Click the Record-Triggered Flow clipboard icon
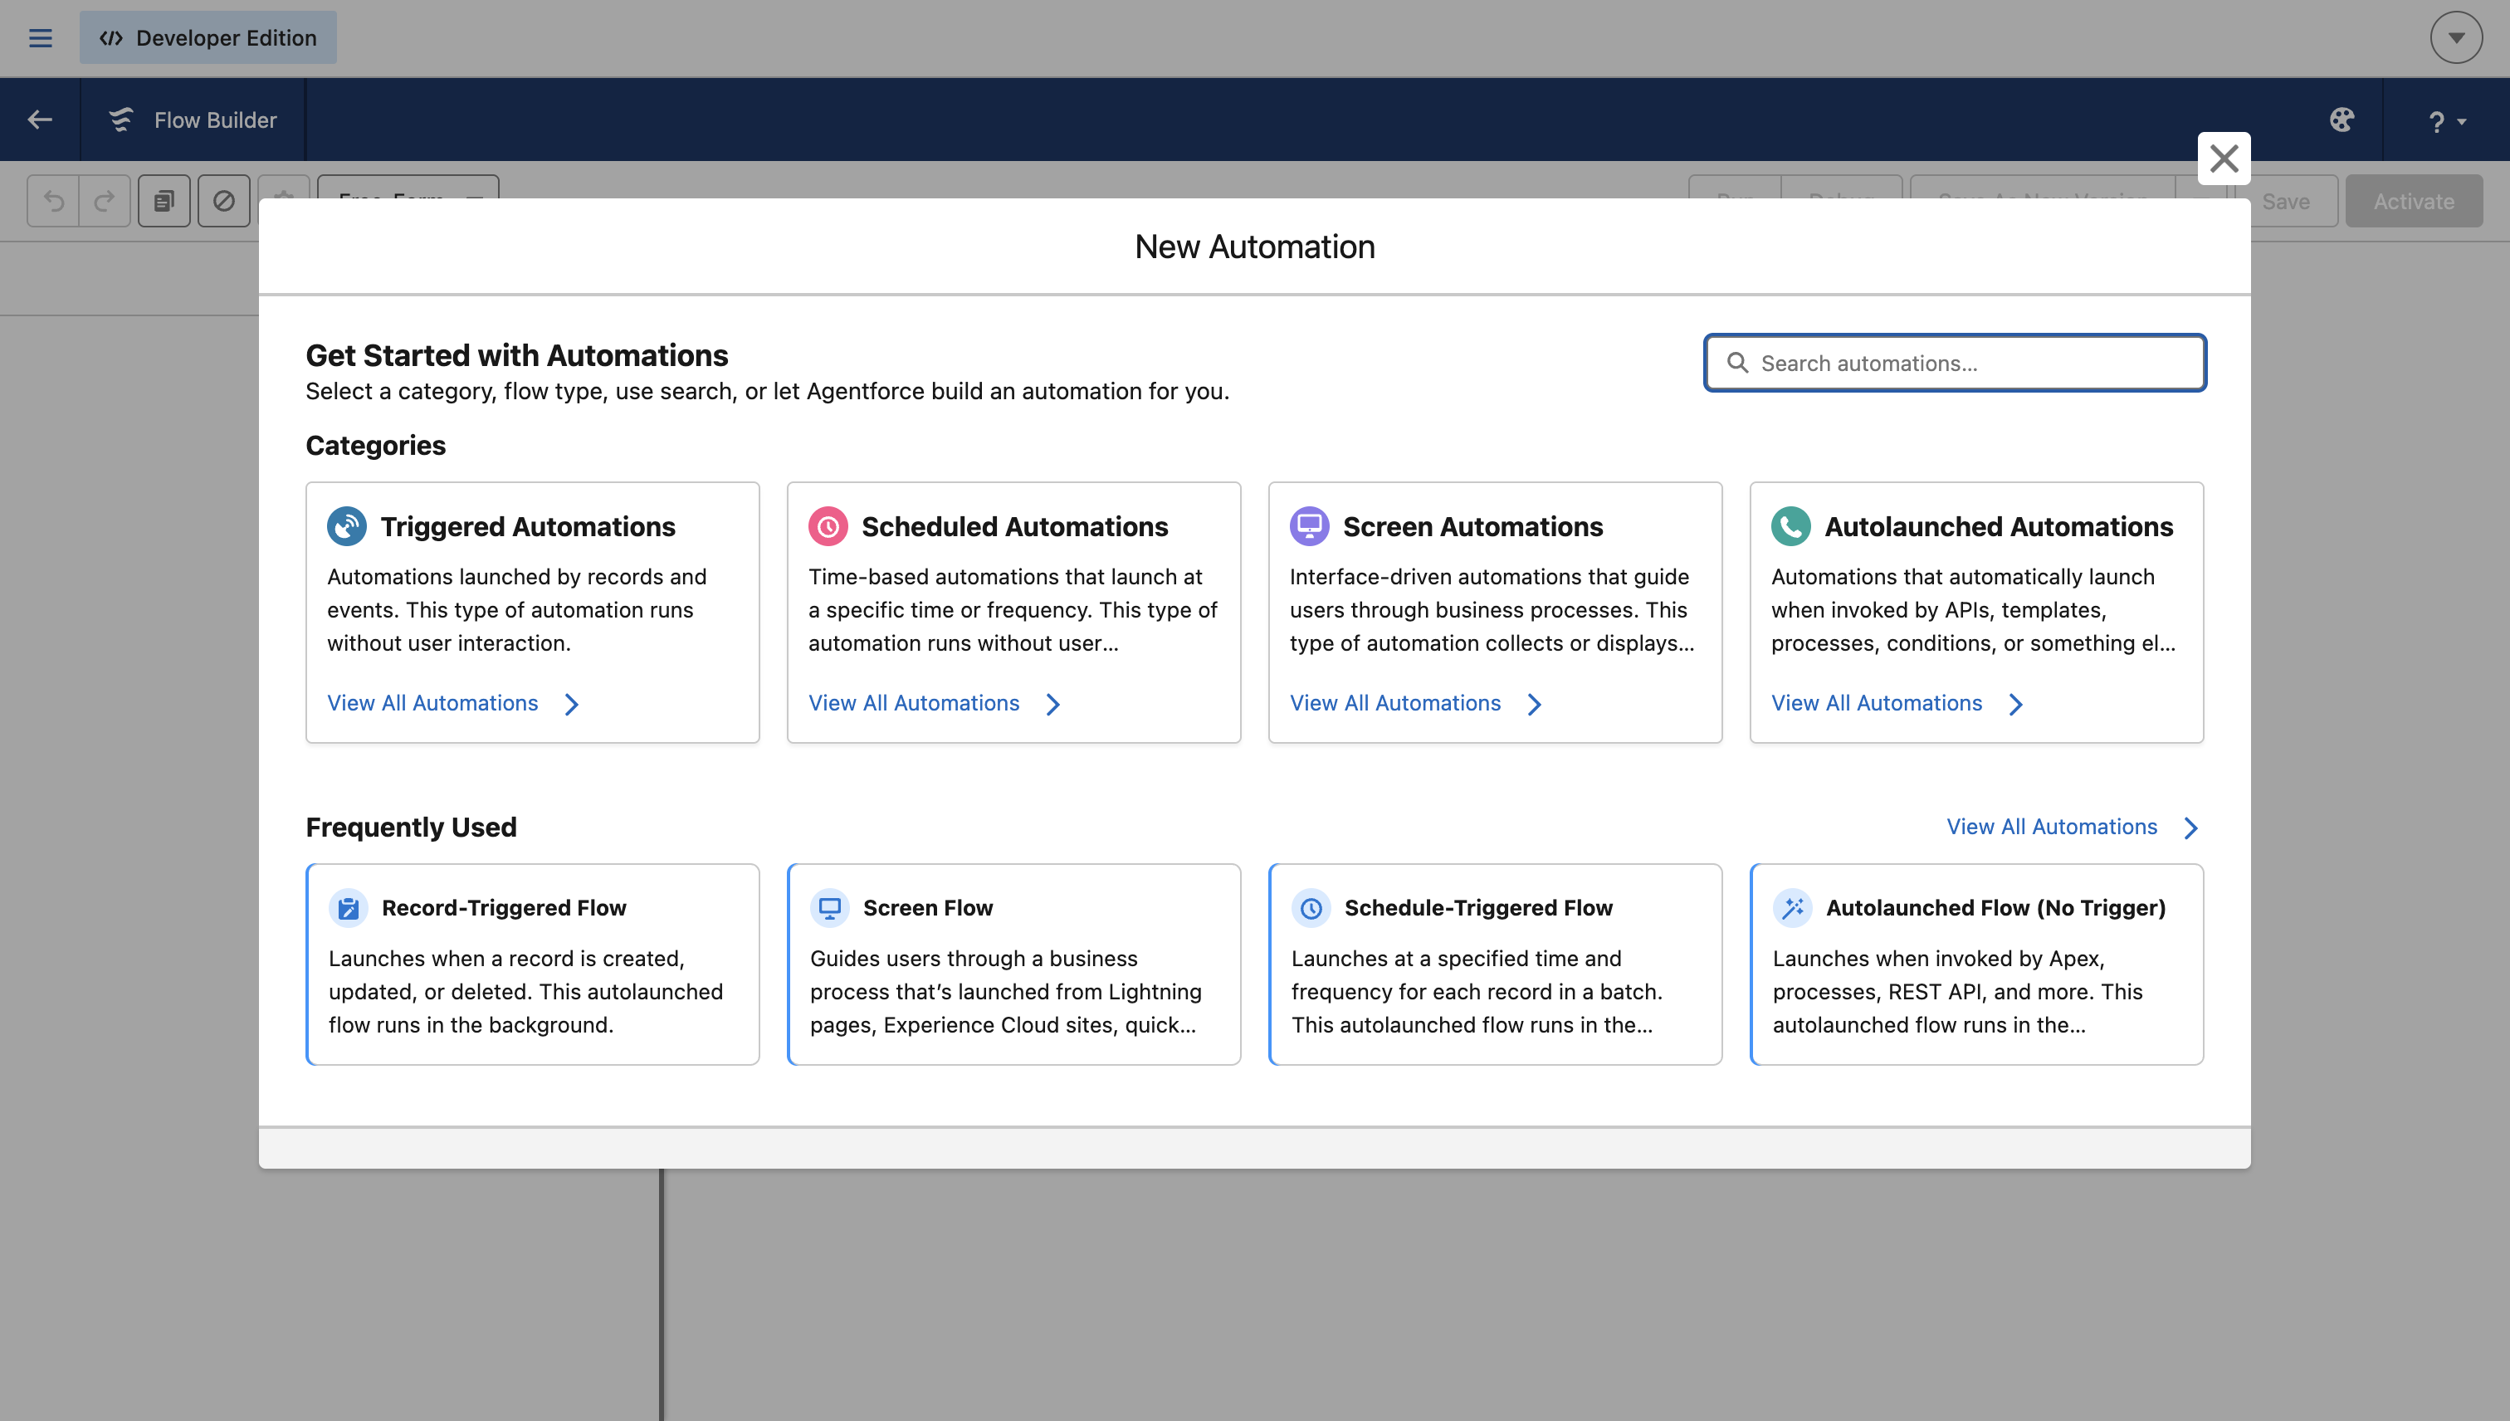2510x1421 pixels. tap(348, 908)
